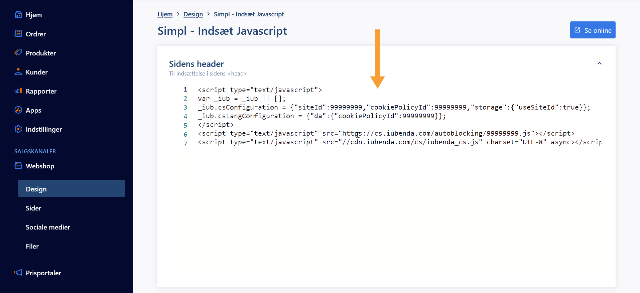Click the Produkter tag icon

pyautogui.click(x=18, y=53)
